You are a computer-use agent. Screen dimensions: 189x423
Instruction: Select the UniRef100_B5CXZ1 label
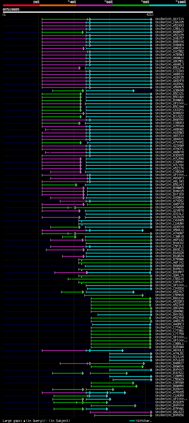coord(170,94)
